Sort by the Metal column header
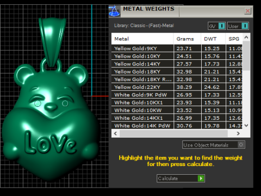261x196 pixels. (142, 39)
